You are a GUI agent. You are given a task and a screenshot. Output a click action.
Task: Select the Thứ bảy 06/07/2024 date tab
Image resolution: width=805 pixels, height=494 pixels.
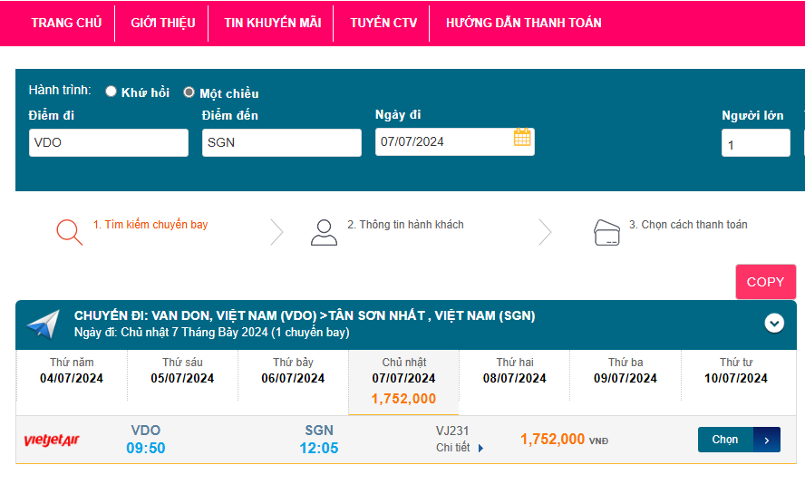pyautogui.click(x=293, y=371)
